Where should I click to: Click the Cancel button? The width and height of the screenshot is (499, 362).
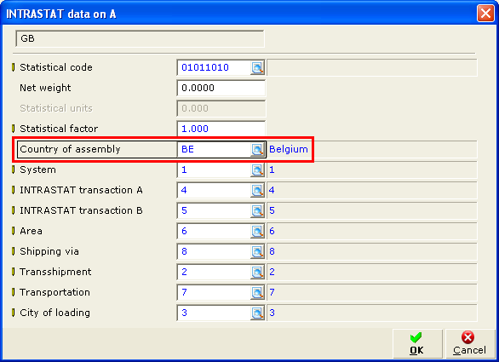[470, 344]
